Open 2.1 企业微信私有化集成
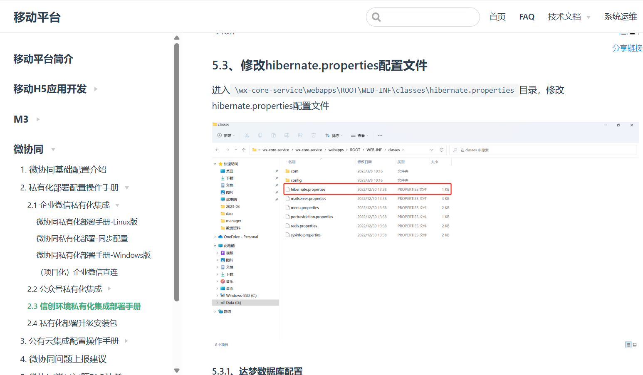643x375 pixels. coord(69,205)
